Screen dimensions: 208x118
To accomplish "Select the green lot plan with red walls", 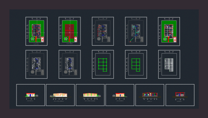I will point(169,31).
